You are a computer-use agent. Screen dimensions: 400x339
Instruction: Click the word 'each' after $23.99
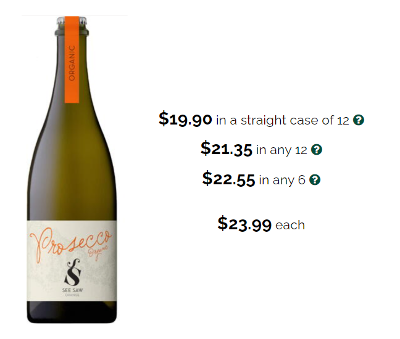(x=290, y=225)
